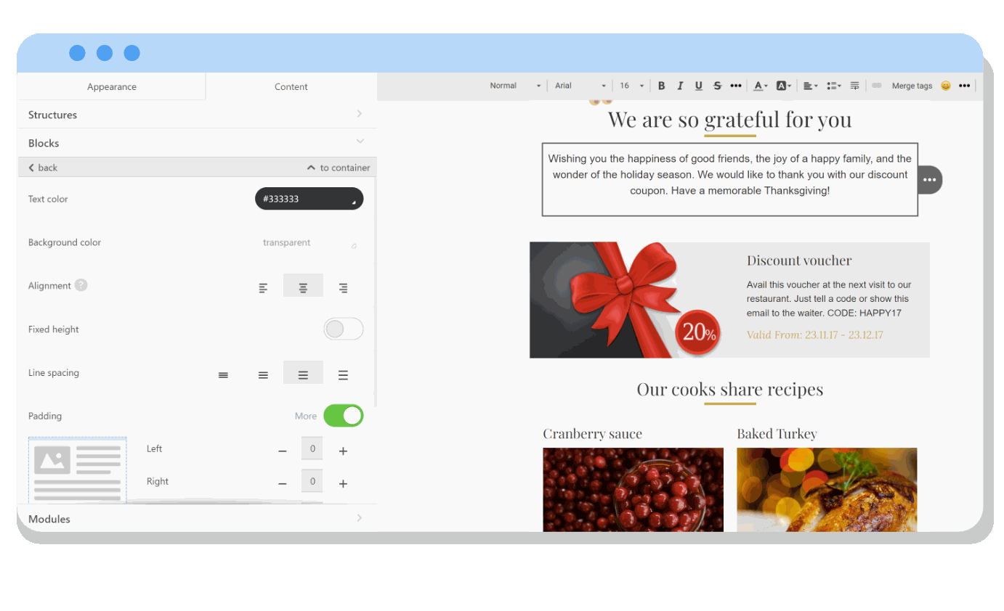Screen dimensions: 1004x611
Task: Switch to the Content tab
Action: tap(291, 86)
